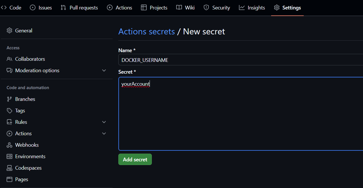Click the Collaborators people icon
This screenshot has height=188, width=363.
coord(9,59)
